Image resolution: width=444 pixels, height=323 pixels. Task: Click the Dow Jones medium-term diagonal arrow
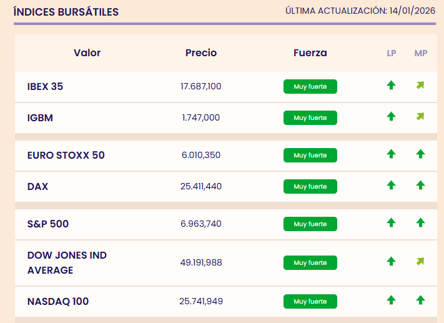coord(420,261)
